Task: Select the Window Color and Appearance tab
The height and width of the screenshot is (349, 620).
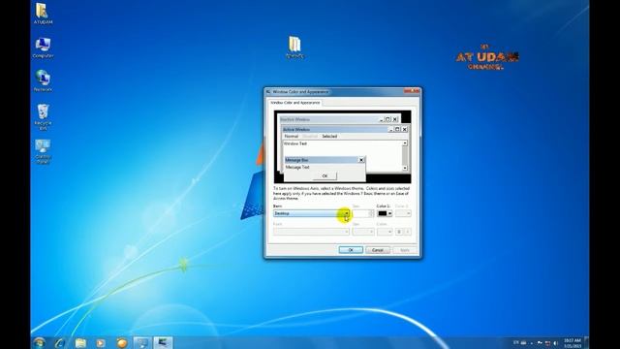Action: click(x=295, y=103)
